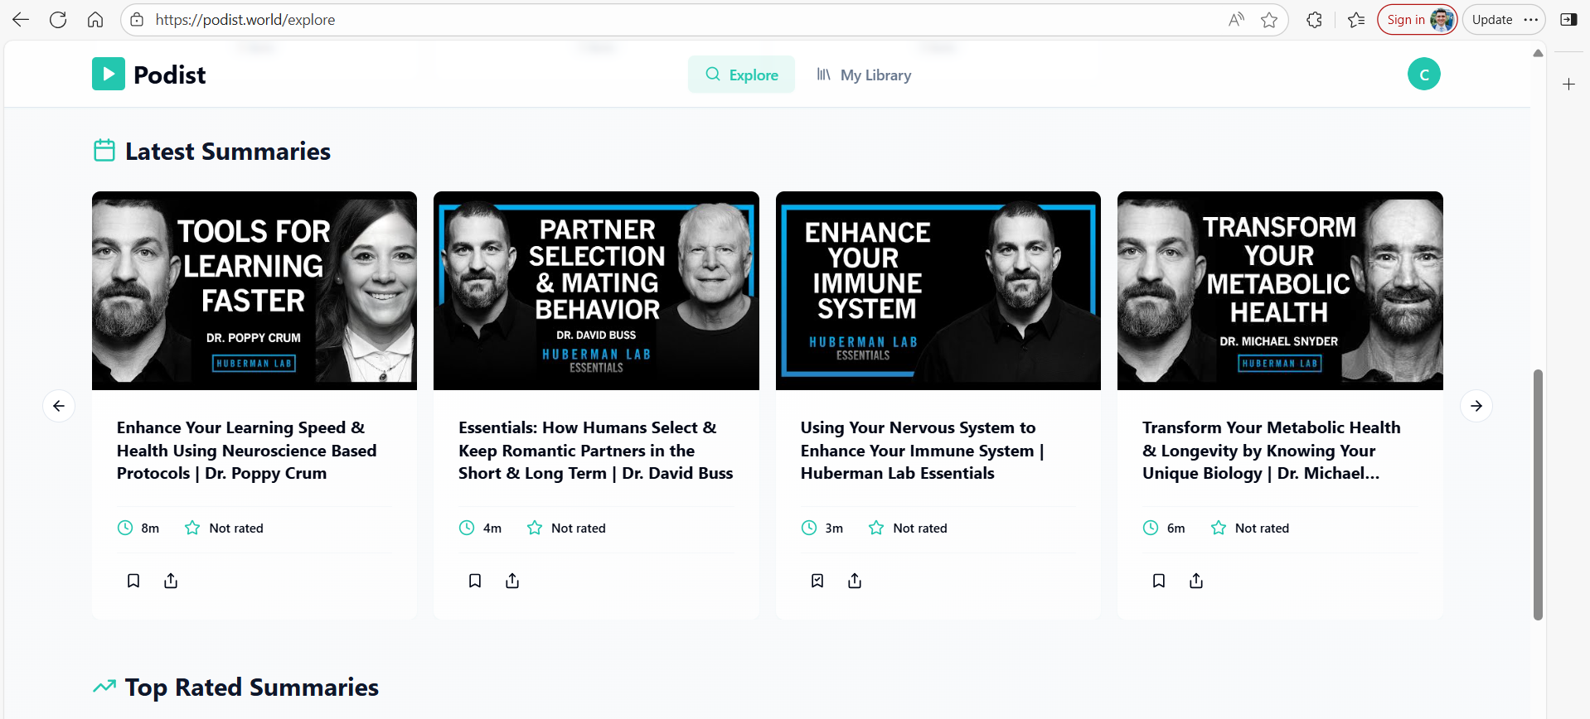Toggle the browser sidebar panel
The image size is (1590, 719).
(1568, 20)
